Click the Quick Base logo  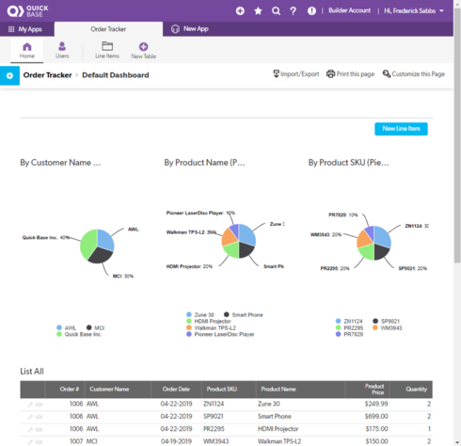point(27,11)
